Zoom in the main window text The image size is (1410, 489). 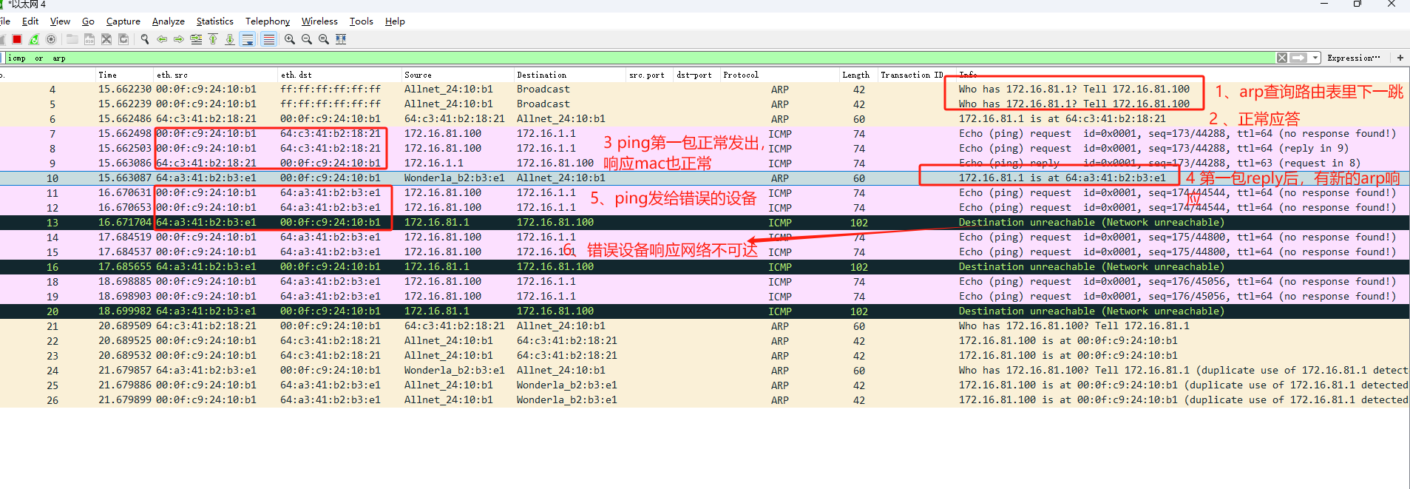[290, 39]
